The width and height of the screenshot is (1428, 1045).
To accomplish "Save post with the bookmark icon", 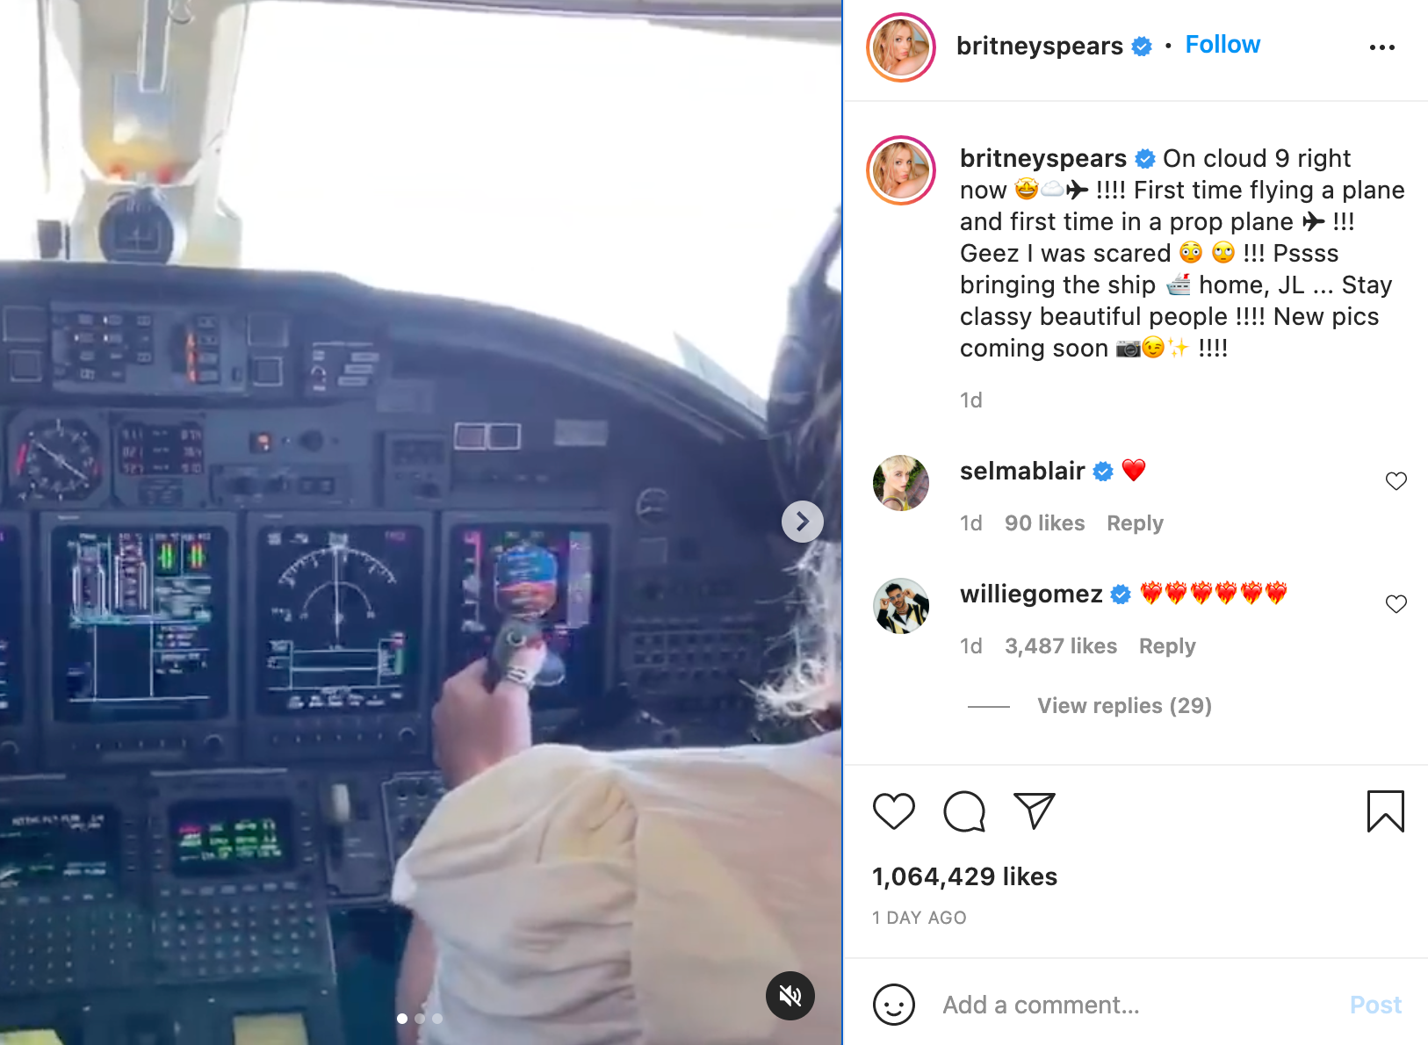I will [1386, 811].
